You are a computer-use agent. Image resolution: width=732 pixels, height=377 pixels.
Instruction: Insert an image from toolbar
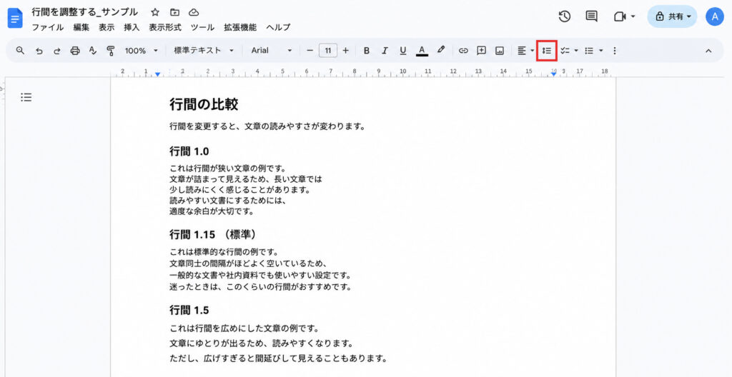(500, 51)
